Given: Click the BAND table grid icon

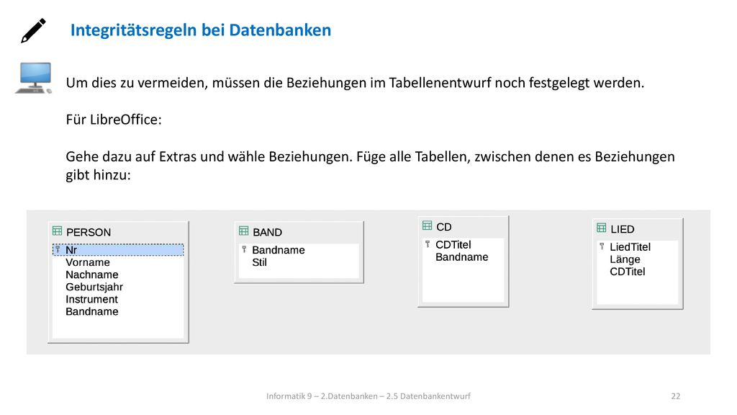Looking at the screenshot, I should [x=243, y=231].
